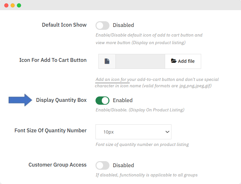Maximize the window using the green button
The image size is (241, 184).
19,5
